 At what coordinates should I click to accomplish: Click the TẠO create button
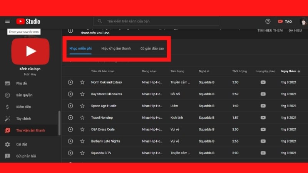click(285, 22)
